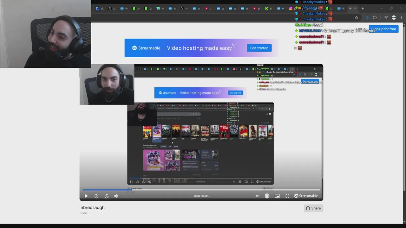Open the 1x playback speed selector
Viewport: 406px width, 228px height.
[257, 196]
